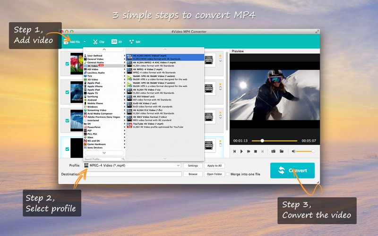
Task: Enable Merge into one file checkbox
Action: click(x=228, y=174)
